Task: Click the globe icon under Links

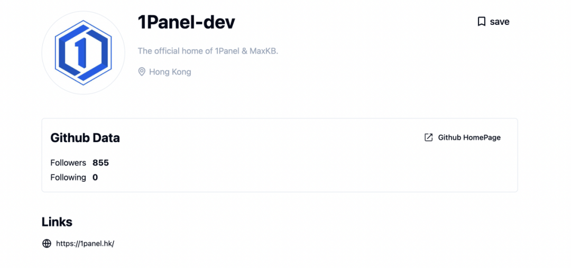Action: [x=47, y=243]
